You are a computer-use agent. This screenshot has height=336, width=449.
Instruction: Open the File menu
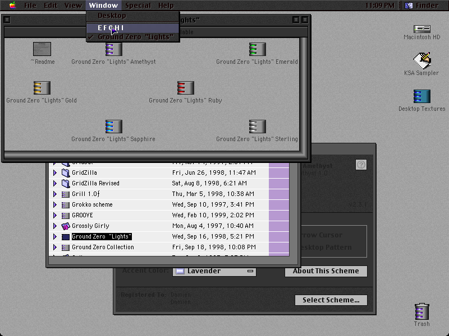pos(30,5)
